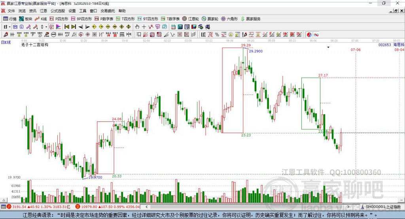
Task: Open the P数字表 tool
Action: click(104, 19)
